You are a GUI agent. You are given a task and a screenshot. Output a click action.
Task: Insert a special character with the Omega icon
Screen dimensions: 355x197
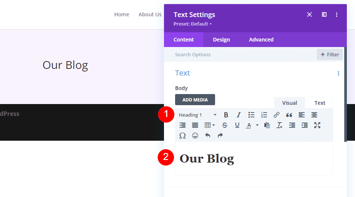[182, 136]
